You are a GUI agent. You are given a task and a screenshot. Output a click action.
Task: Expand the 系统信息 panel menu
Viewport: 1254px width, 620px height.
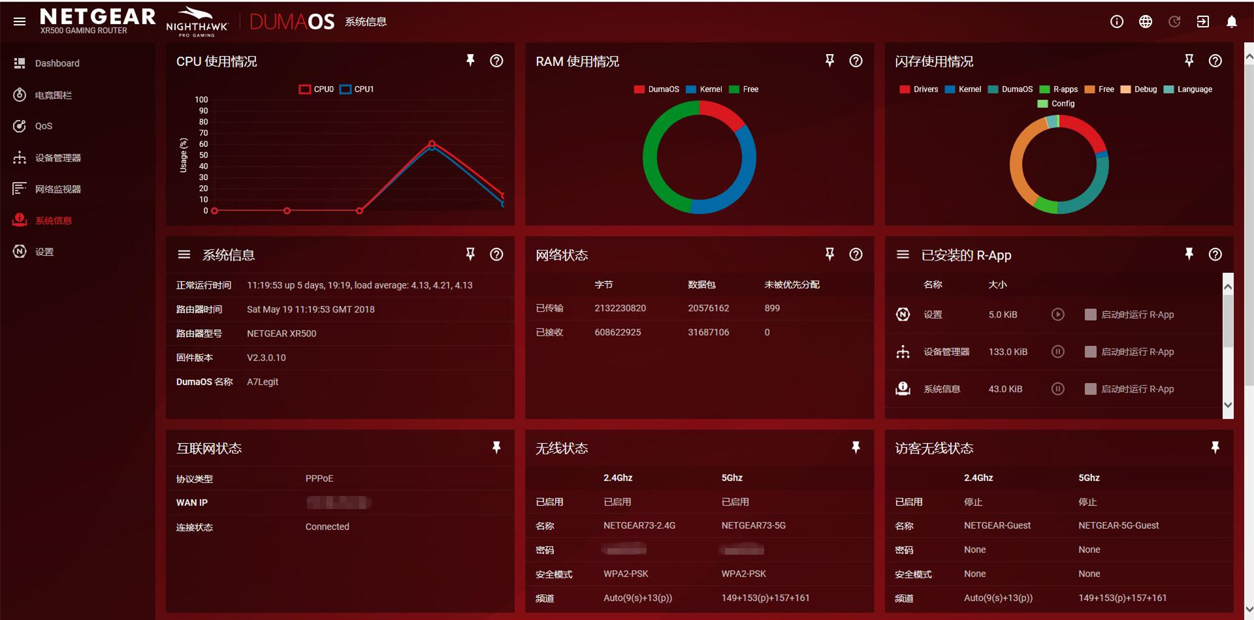click(184, 255)
